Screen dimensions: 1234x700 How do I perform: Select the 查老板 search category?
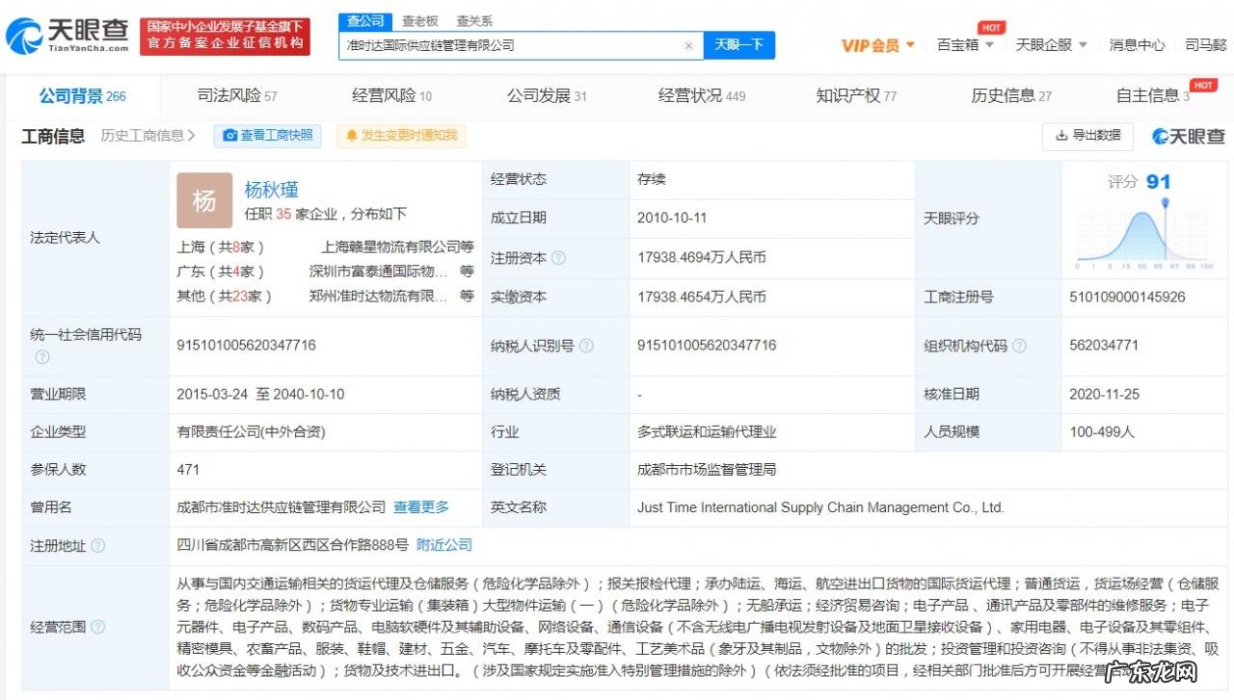[420, 20]
